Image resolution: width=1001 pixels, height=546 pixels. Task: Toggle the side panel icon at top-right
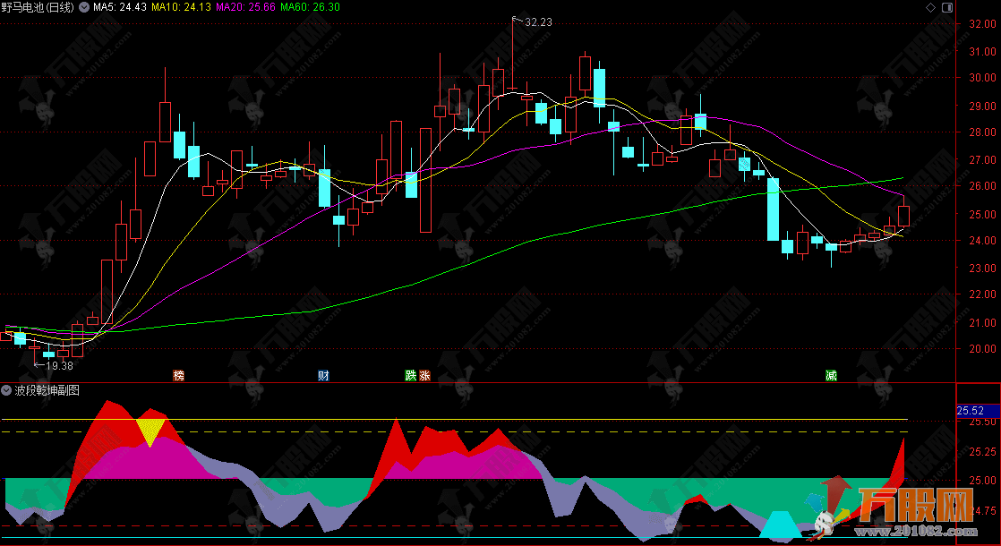pyautogui.click(x=947, y=8)
